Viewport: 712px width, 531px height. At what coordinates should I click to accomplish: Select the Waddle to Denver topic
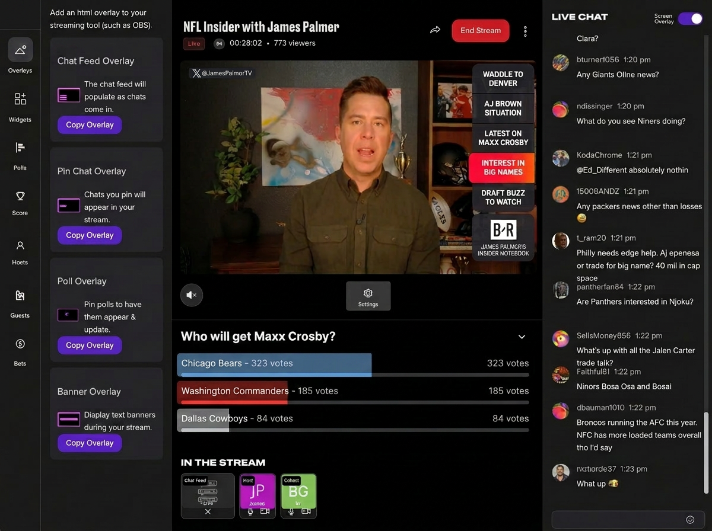tap(503, 78)
